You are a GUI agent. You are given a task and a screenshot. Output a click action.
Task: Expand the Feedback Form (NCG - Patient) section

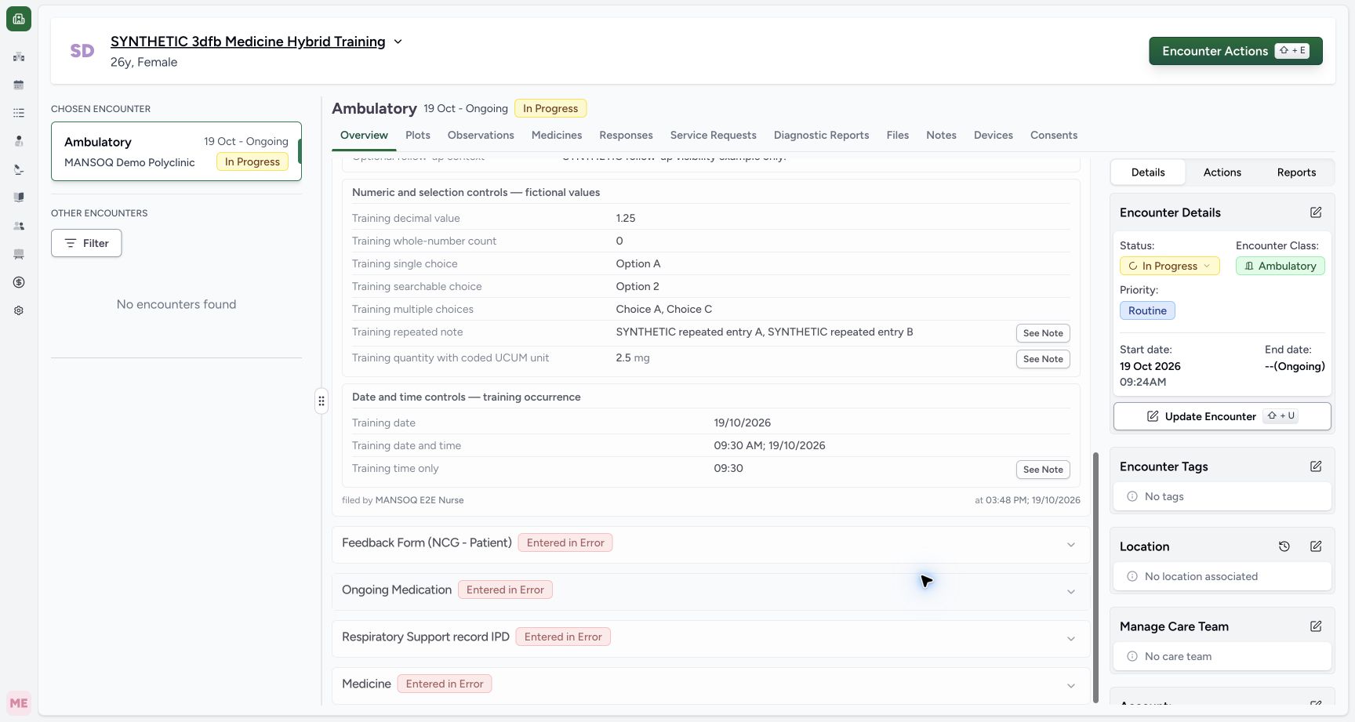[x=710, y=544]
